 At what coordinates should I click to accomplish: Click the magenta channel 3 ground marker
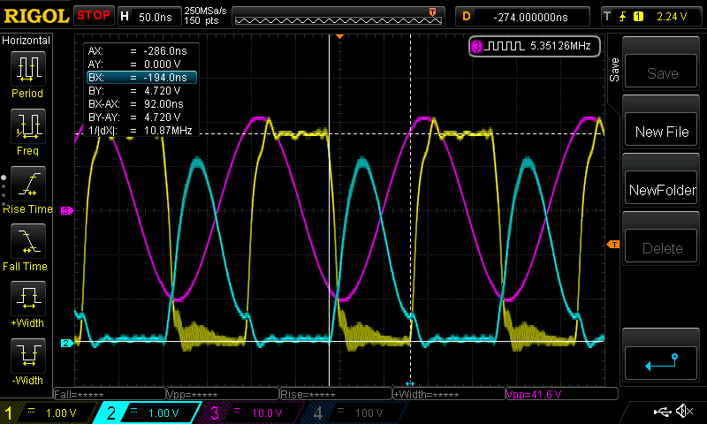coord(67,210)
